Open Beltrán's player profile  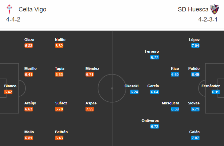[61, 132]
